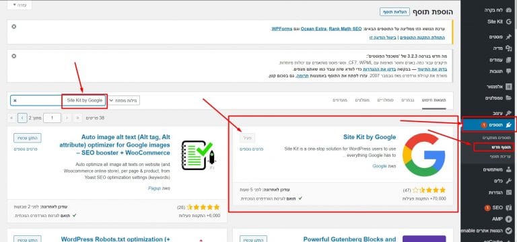Image resolution: width=517 pixels, height=242 pixels.
Task: Switch to the Favorites (מועדפים) tab
Action: [x=340, y=99]
